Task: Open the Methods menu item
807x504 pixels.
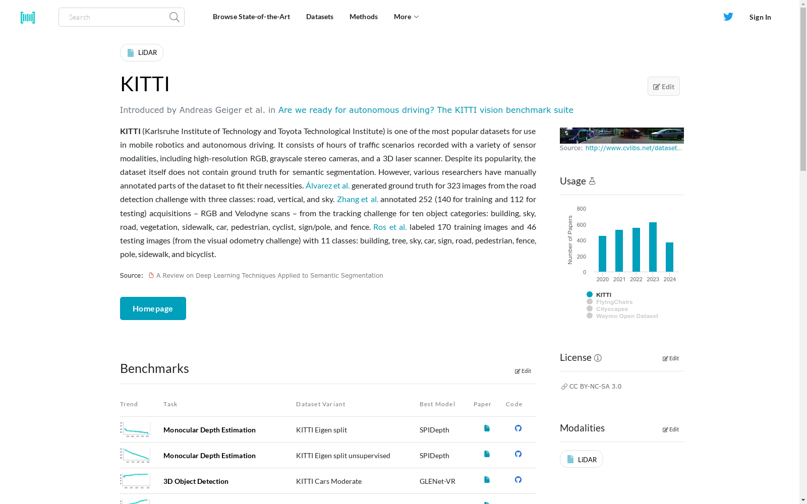Action: pyautogui.click(x=364, y=17)
